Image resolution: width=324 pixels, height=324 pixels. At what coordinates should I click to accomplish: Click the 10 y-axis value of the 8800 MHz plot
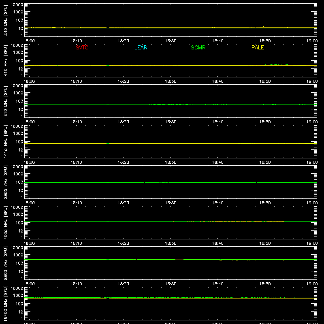tap(21, 271)
